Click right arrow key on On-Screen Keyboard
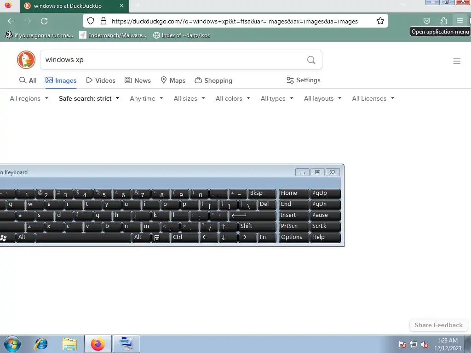This screenshot has width=471, height=353. pos(247,238)
